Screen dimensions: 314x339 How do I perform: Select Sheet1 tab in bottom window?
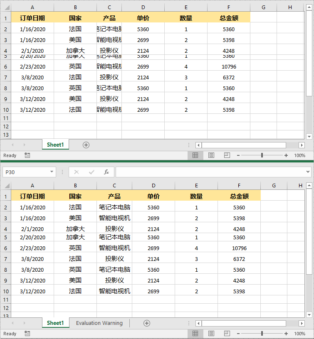(x=55, y=323)
